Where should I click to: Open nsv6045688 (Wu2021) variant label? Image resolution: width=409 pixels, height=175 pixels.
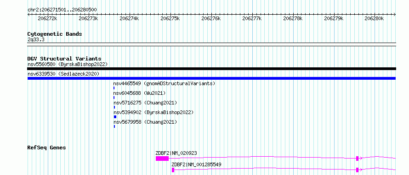(x=139, y=93)
